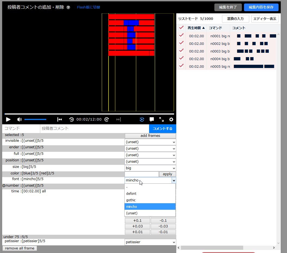Screen dimensions: 287x253
Task: Select the '-' option in font list
Action: 150,187
